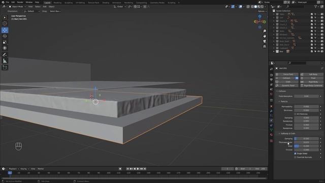Click the Play animation button in timeline

(138, 169)
